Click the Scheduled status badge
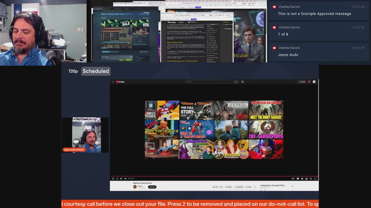Viewport: 371px width, 208px height. pos(96,71)
